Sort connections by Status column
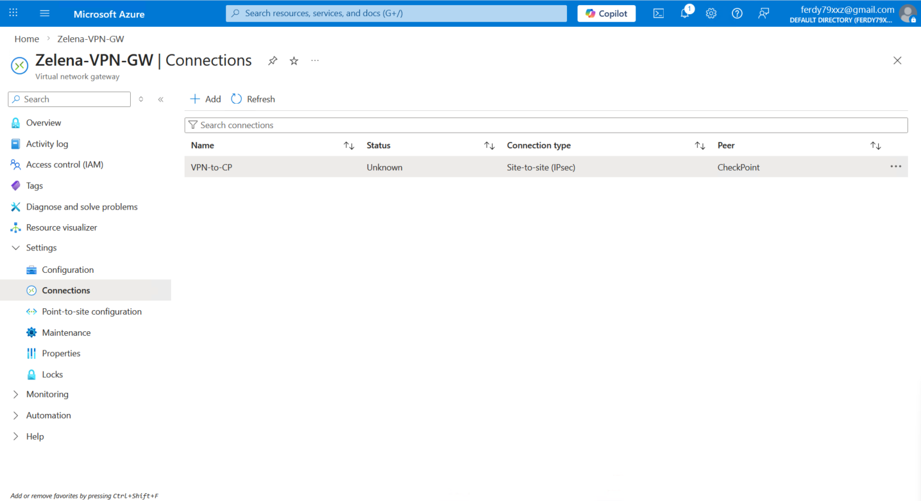This screenshot has height=501, width=921. click(489, 145)
